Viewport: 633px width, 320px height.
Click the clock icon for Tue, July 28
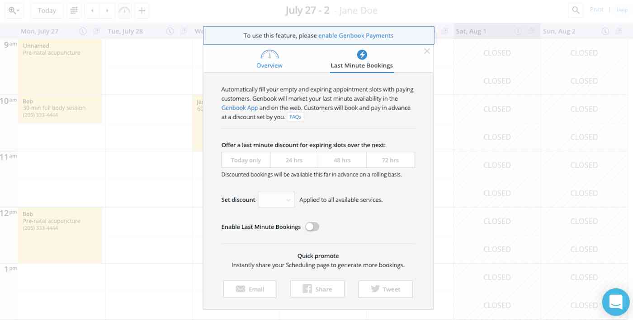[170, 31]
